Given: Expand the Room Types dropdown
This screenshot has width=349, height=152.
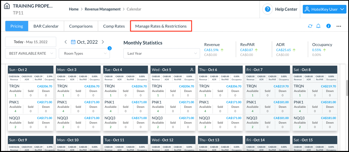Looking at the screenshot, I should point(84,53).
